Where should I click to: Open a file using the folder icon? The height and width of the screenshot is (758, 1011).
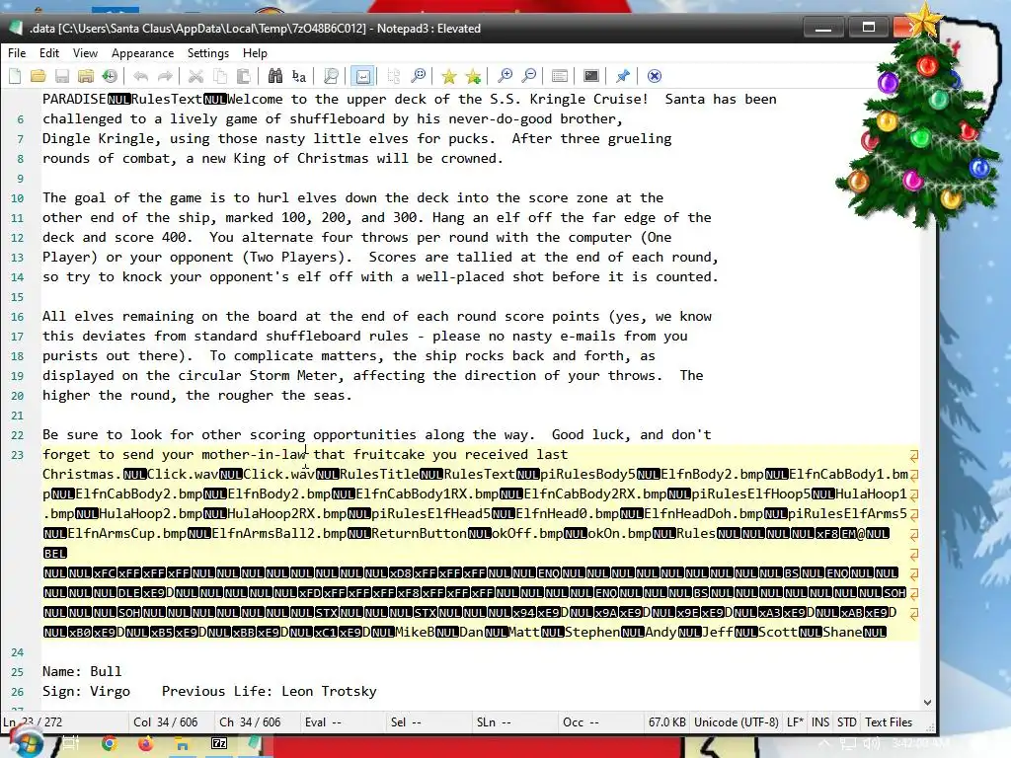point(39,76)
